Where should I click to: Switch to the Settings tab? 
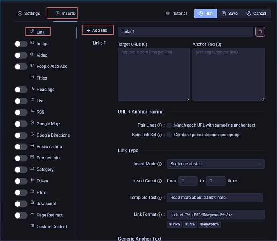(29, 13)
